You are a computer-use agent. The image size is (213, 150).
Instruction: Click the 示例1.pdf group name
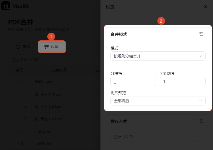(43, 82)
